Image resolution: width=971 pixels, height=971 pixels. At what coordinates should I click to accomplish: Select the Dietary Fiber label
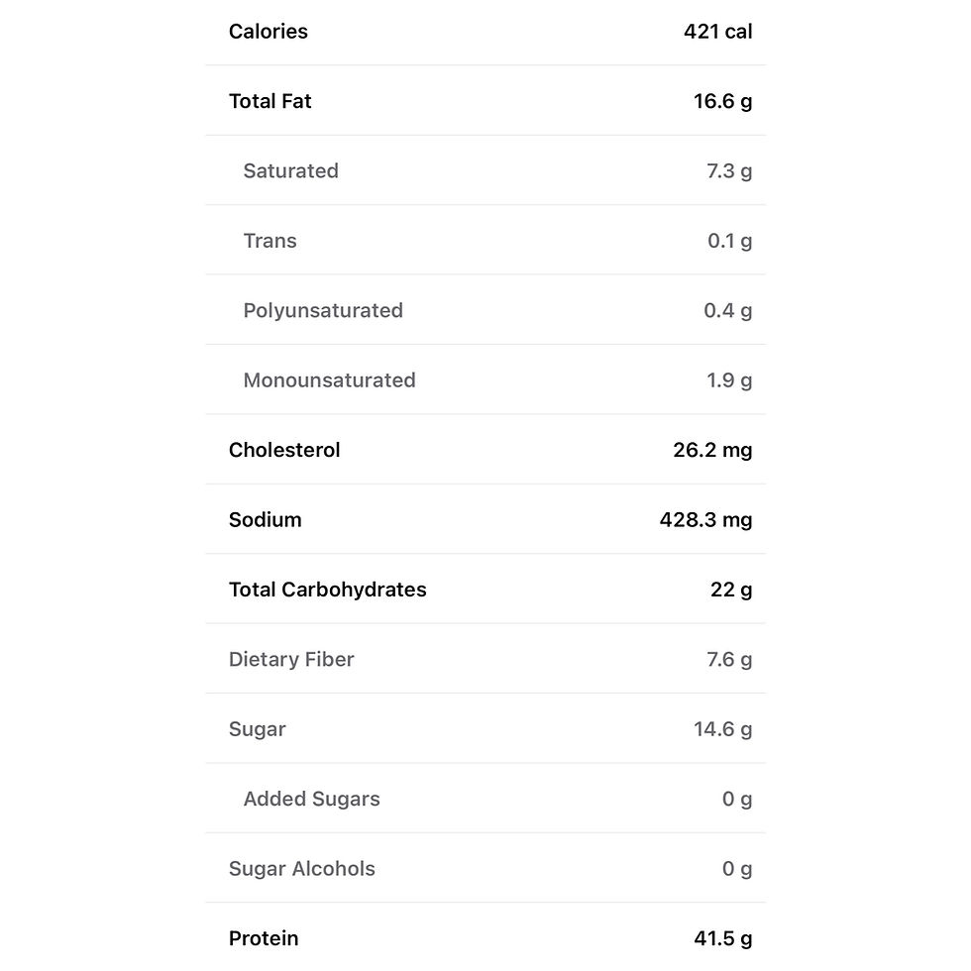tap(291, 659)
